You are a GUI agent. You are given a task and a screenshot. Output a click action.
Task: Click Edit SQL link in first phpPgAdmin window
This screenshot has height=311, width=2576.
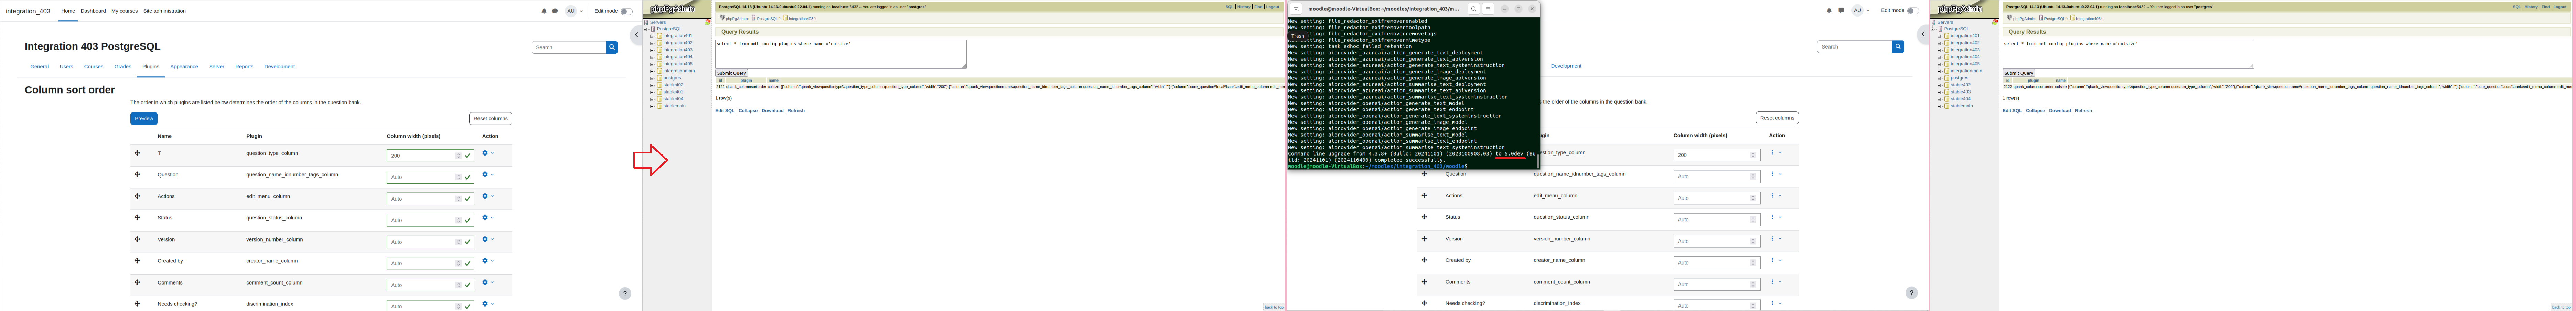click(725, 111)
